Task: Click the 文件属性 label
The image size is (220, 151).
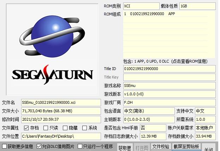Action: tap(10, 128)
